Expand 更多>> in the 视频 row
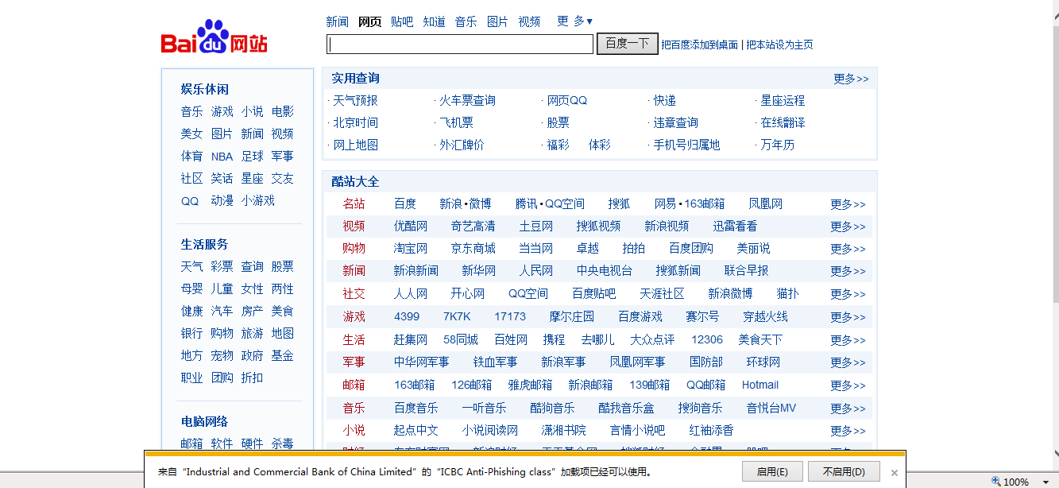 point(848,227)
